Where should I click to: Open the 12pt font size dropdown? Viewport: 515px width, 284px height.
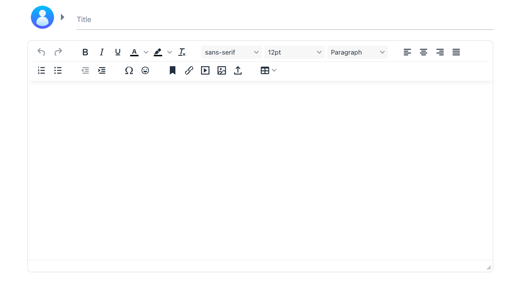pos(294,52)
